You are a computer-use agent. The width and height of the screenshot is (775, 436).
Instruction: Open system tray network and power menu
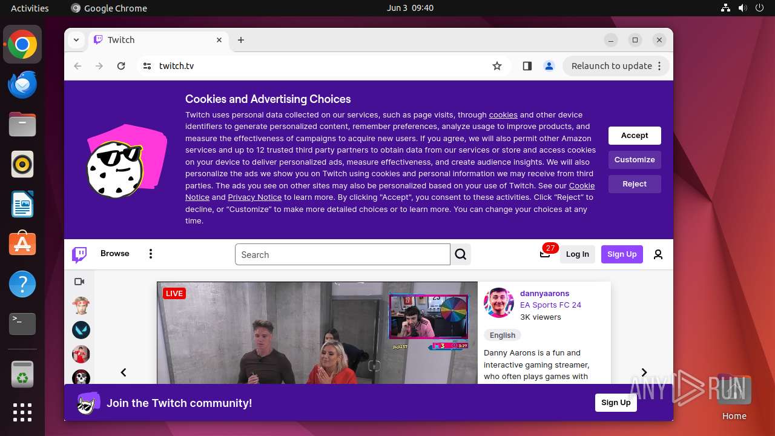742,8
